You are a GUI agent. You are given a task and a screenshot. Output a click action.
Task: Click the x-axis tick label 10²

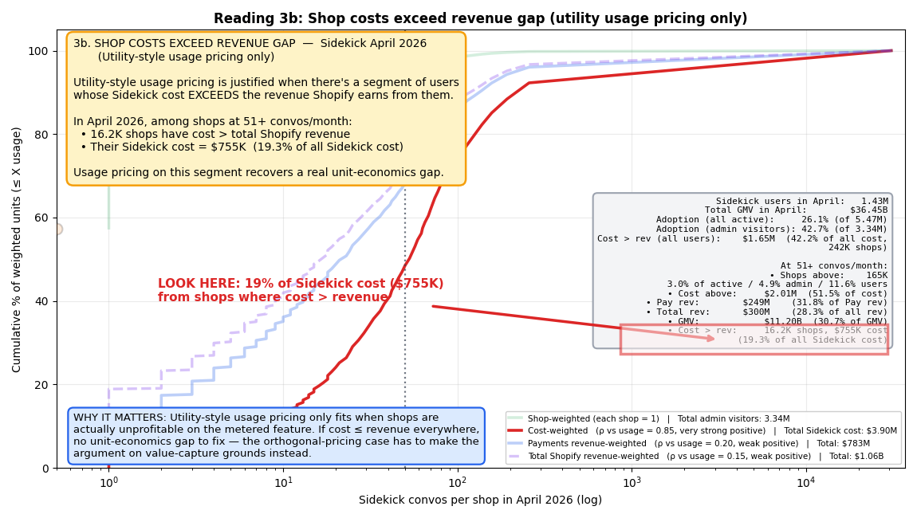[458, 482]
